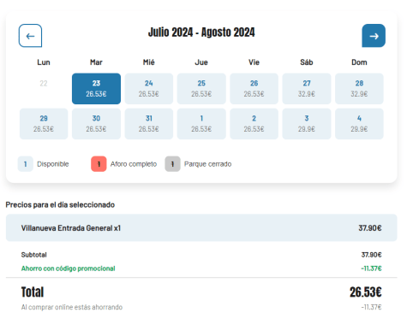Select Tuesday 30 date cell
407x336 pixels.
pos(96,124)
